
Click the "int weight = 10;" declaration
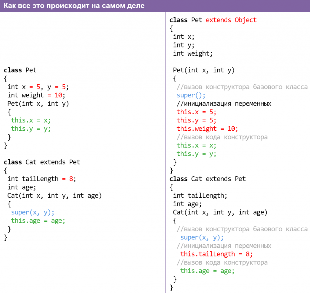point(36,95)
